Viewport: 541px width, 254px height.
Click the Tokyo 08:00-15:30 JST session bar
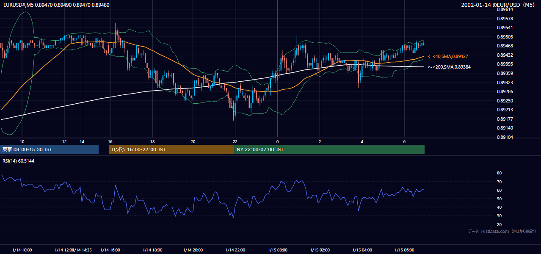(50, 149)
